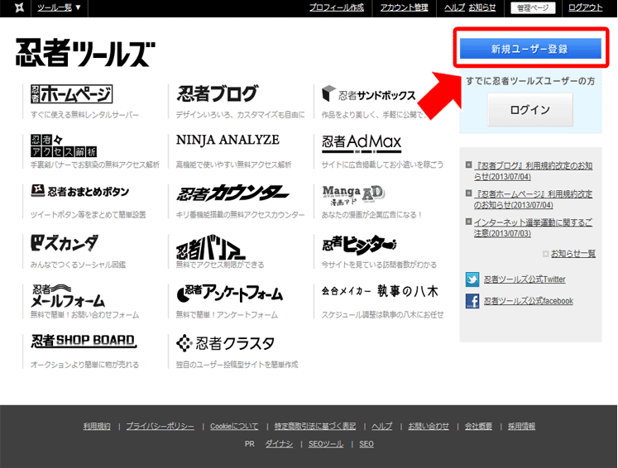
Task: Click text すぐに使える無料レンタルサーバー
Action: click(x=84, y=115)
